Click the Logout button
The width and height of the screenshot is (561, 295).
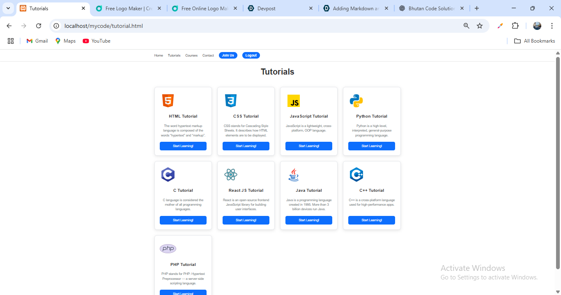[251, 55]
